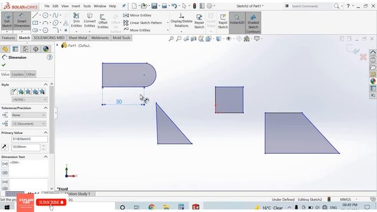Open Chrome from the Windows taskbar
The width and height of the screenshot is (377, 212).
[x=152, y=207]
